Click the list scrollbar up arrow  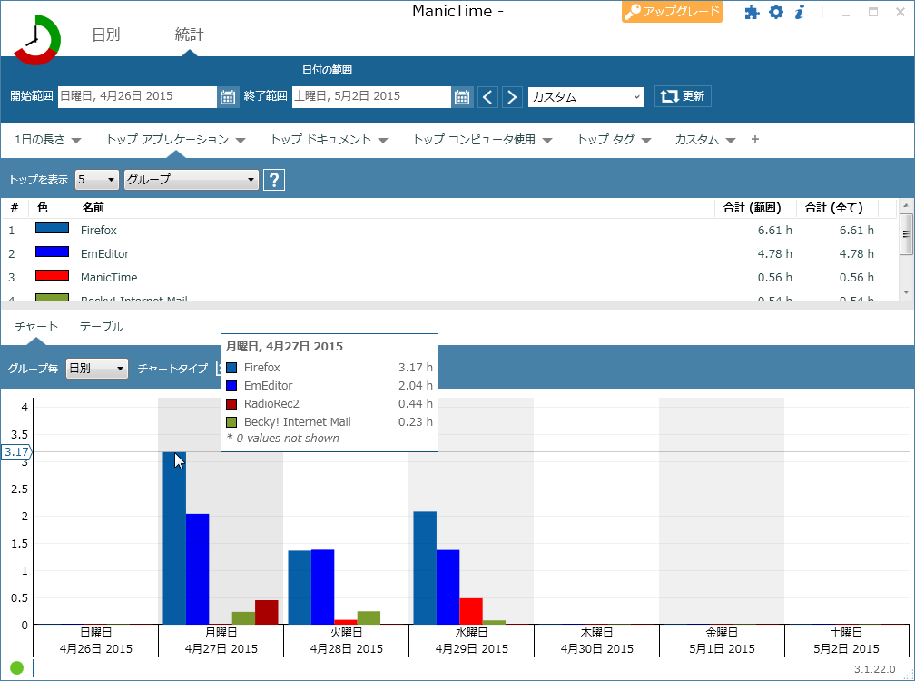tap(906, 205)
